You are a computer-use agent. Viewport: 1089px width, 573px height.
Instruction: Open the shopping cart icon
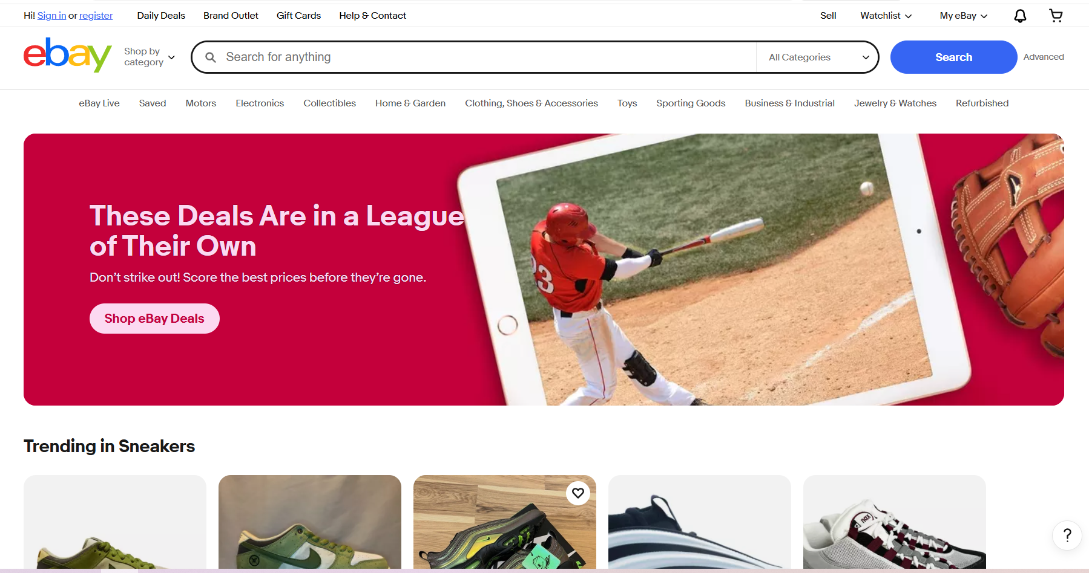(x=1056, y=16)
